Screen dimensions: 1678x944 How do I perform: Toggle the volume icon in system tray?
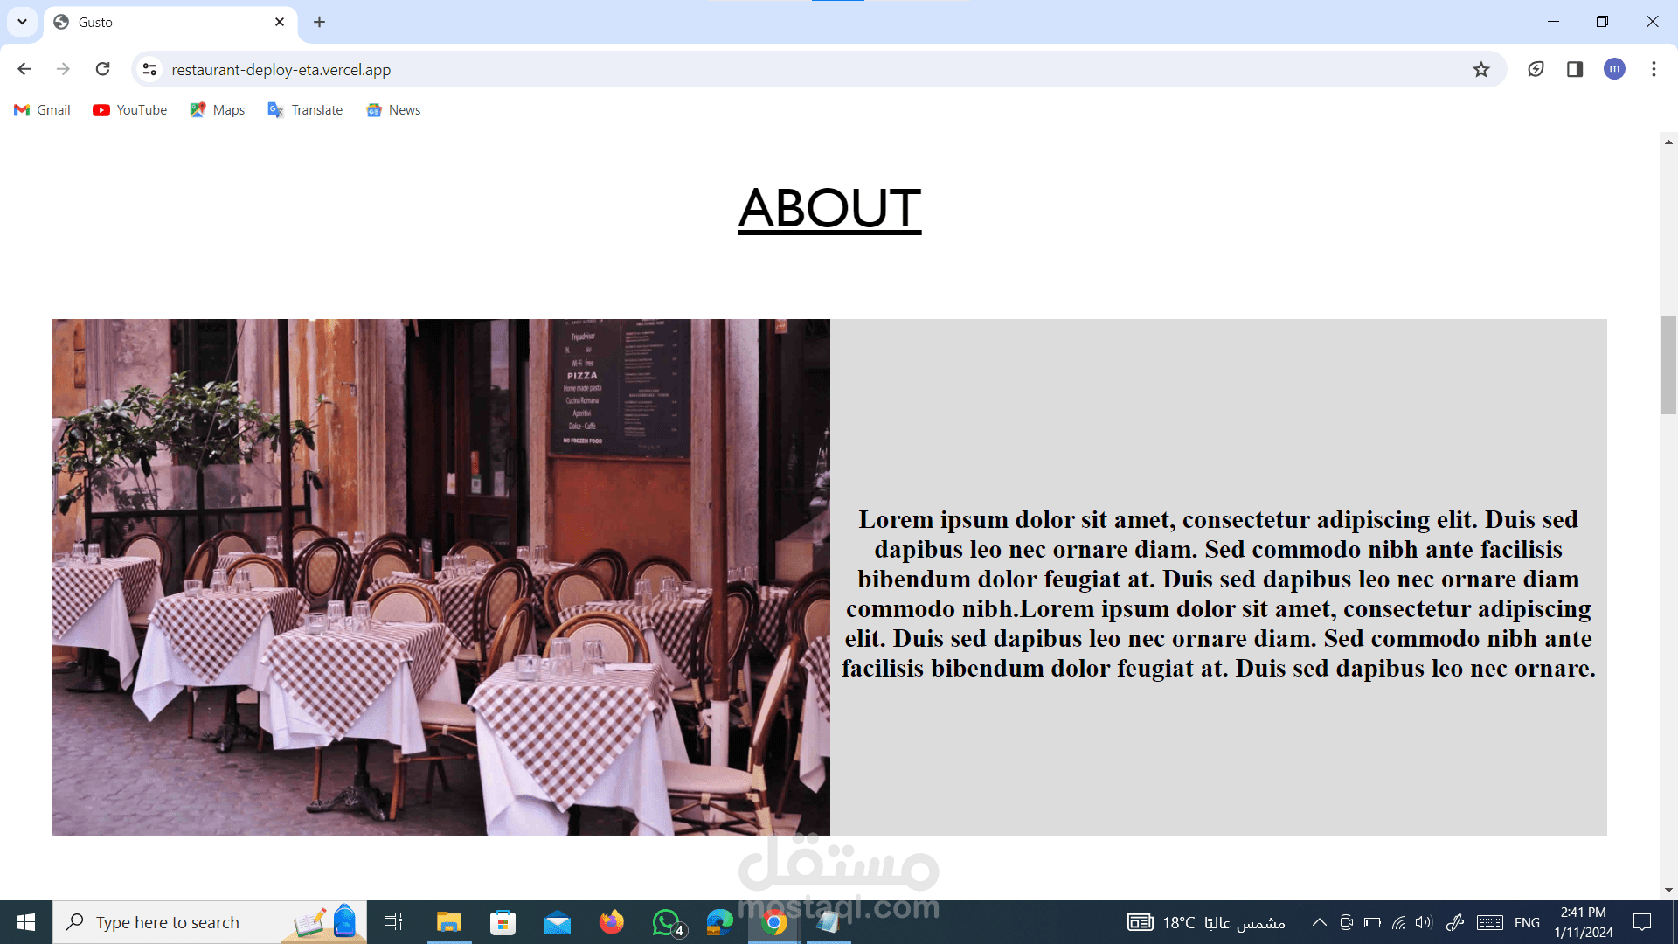[1424, 922]
